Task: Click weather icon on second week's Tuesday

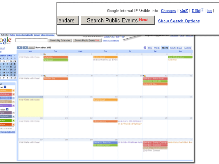Action: 45,76
